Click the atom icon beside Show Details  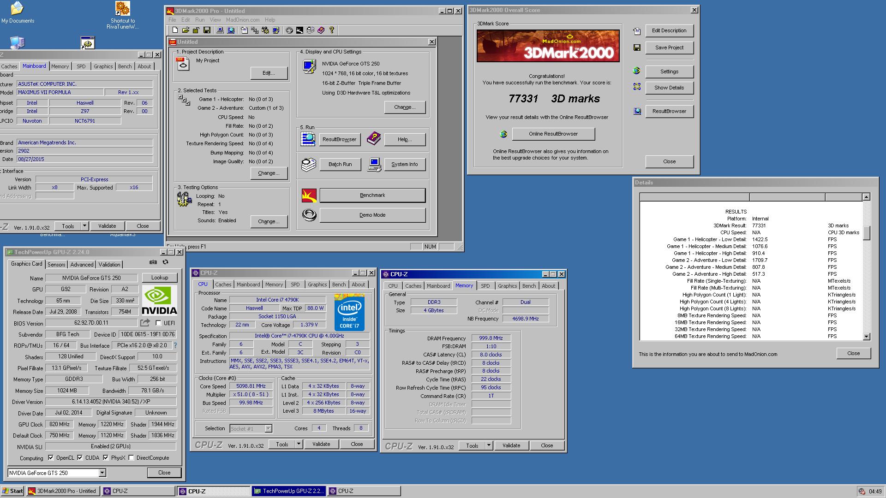click(637, 87)
